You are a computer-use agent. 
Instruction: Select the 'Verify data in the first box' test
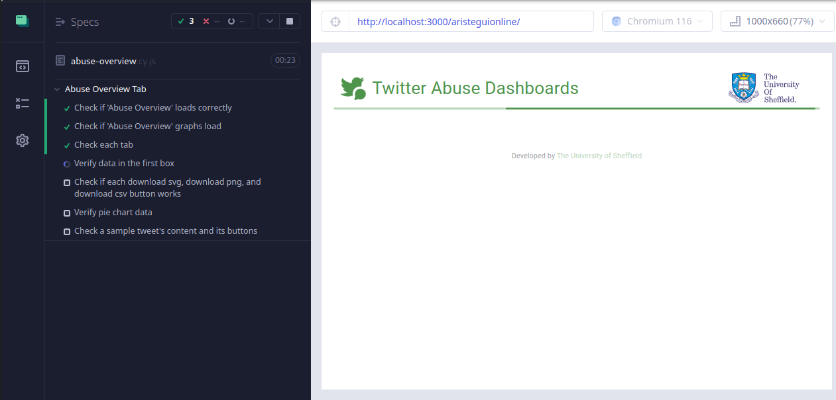124,164
